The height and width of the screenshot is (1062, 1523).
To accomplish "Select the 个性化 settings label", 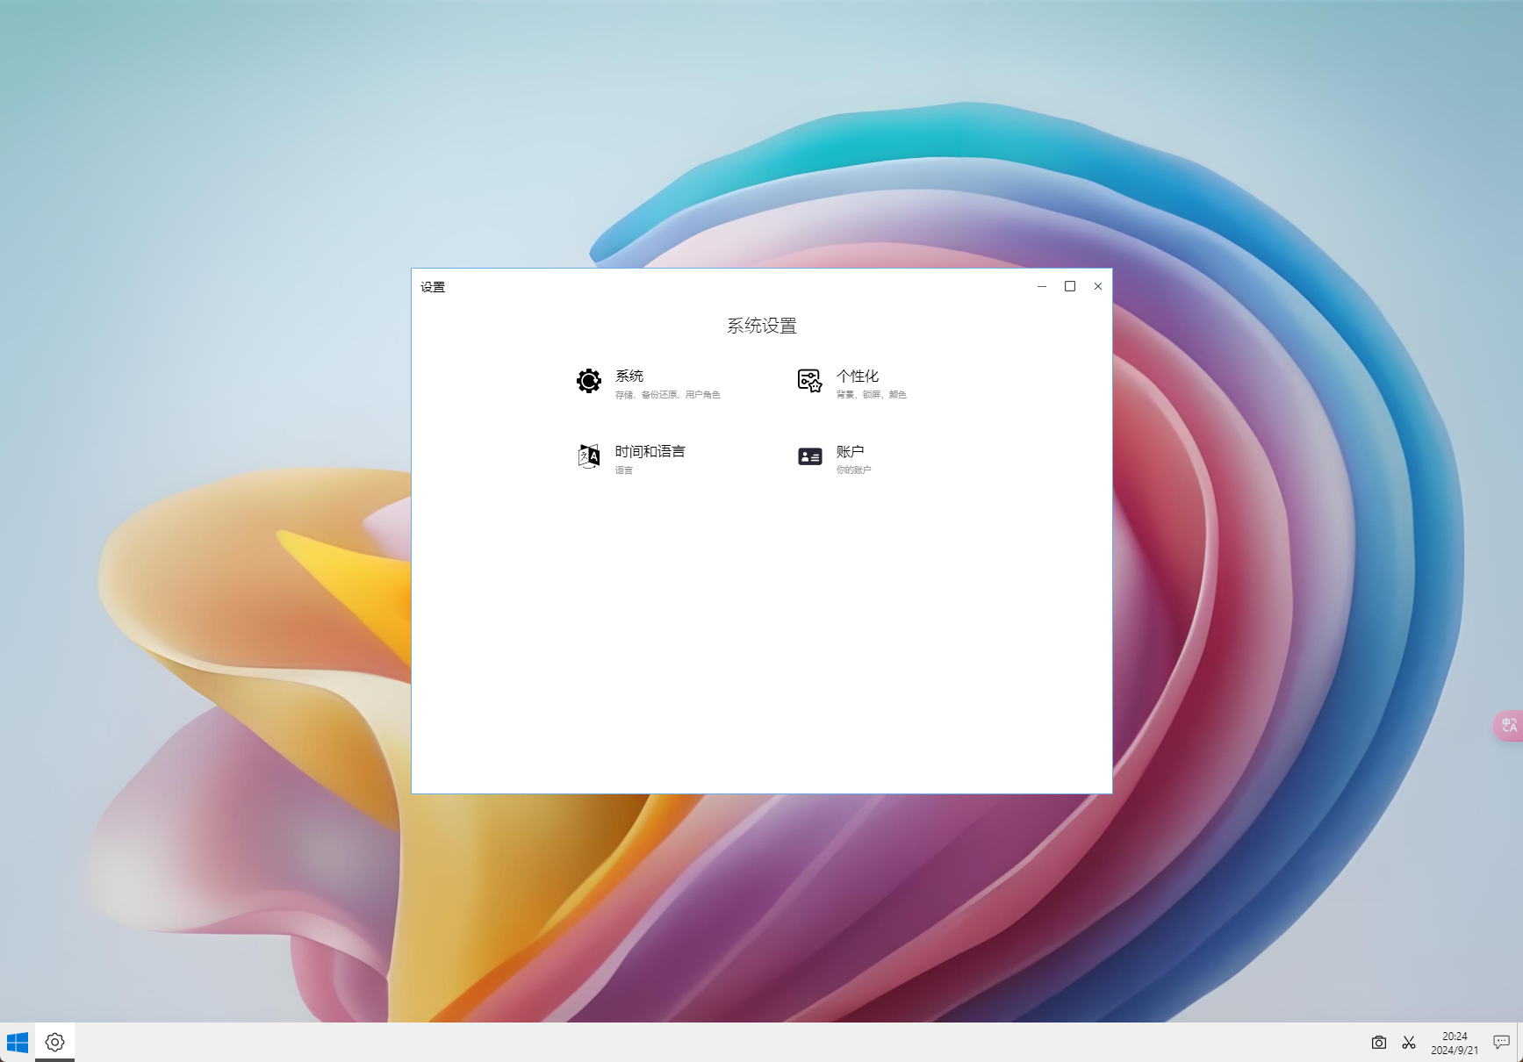I will click(x=858, y=376).
